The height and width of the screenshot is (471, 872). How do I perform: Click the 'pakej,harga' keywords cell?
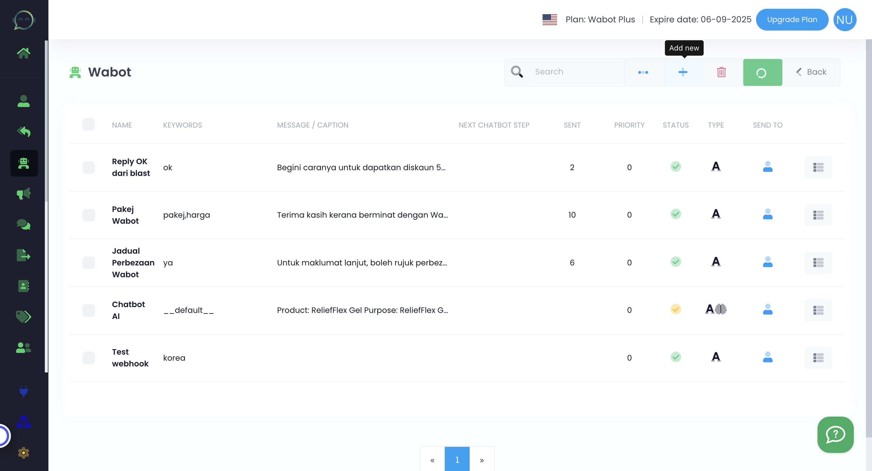tap(187, 215)
